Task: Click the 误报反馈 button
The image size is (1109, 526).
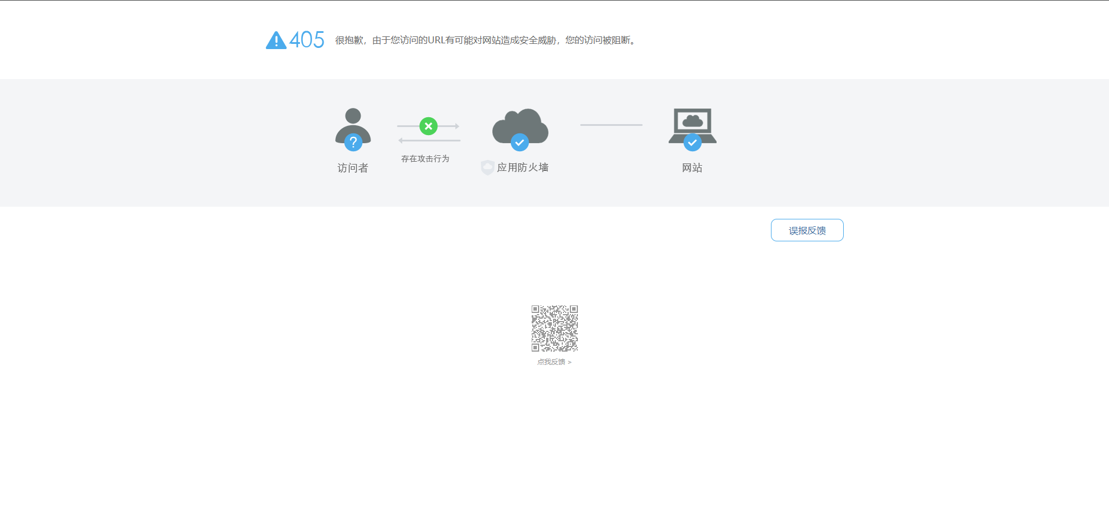Action: click(807, 230)
